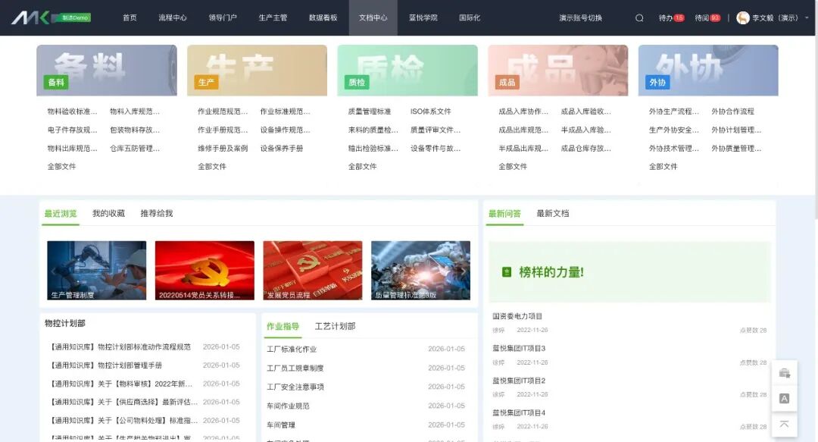Expand the user account dropdown arrow
The image size is (818, 442).
(805, 18)
